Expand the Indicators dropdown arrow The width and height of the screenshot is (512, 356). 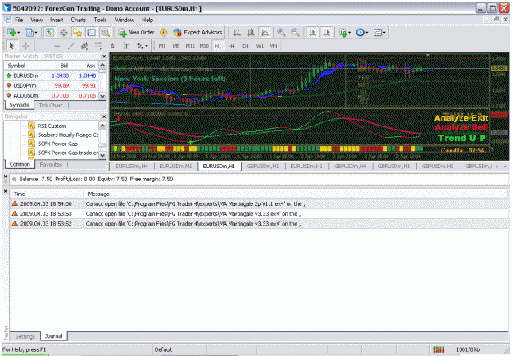point(349,33)
